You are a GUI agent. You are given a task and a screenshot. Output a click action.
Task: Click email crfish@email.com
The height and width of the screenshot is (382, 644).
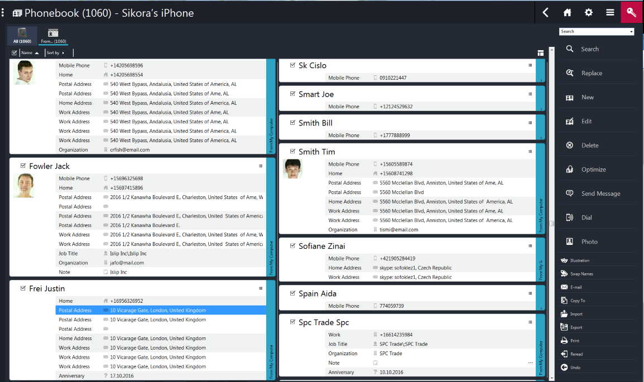pyautogui.click(x=130, y=150)
